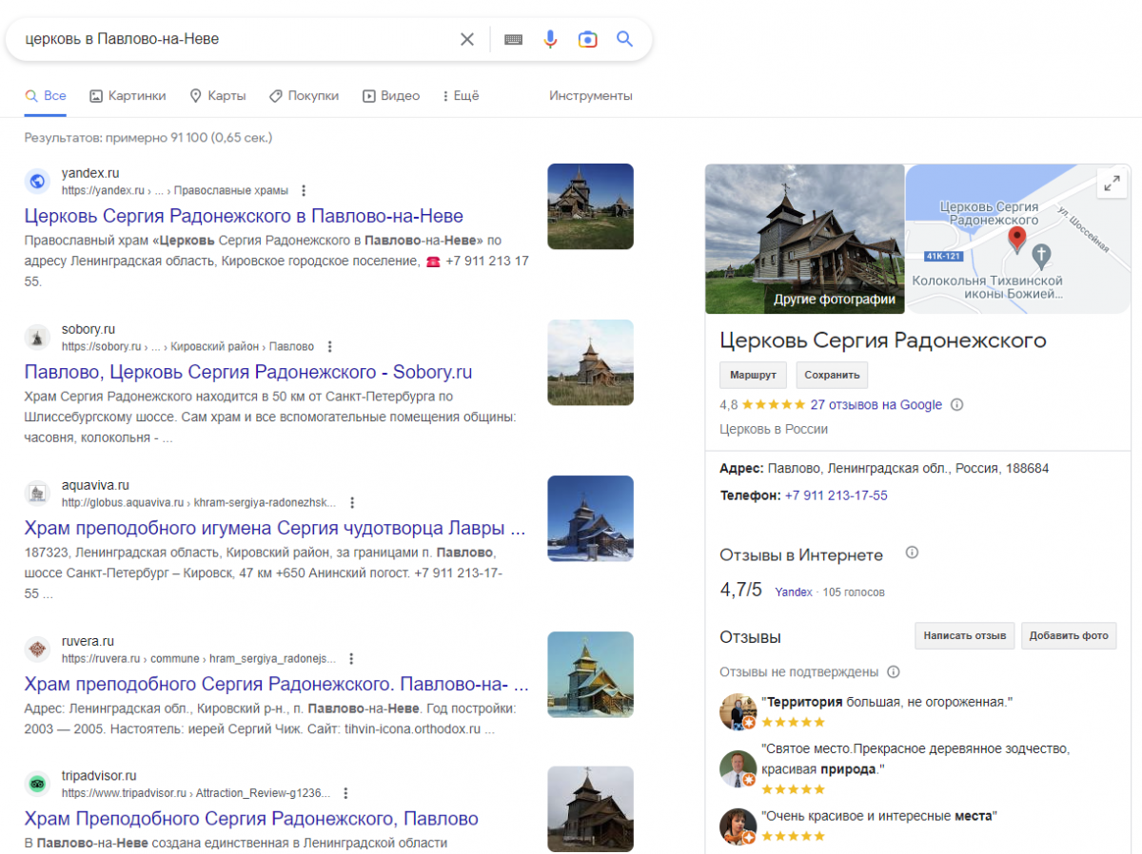Clear the search query with the X icon
The width and height of the screenshot is (1142, 854).
[x=467, y=39]
